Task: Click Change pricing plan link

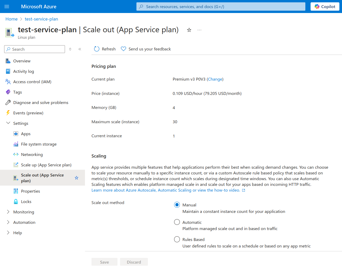Action: pos(215,79)
